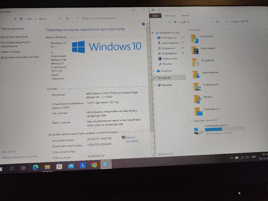Go up one level in Explorer window

(169, 22)
